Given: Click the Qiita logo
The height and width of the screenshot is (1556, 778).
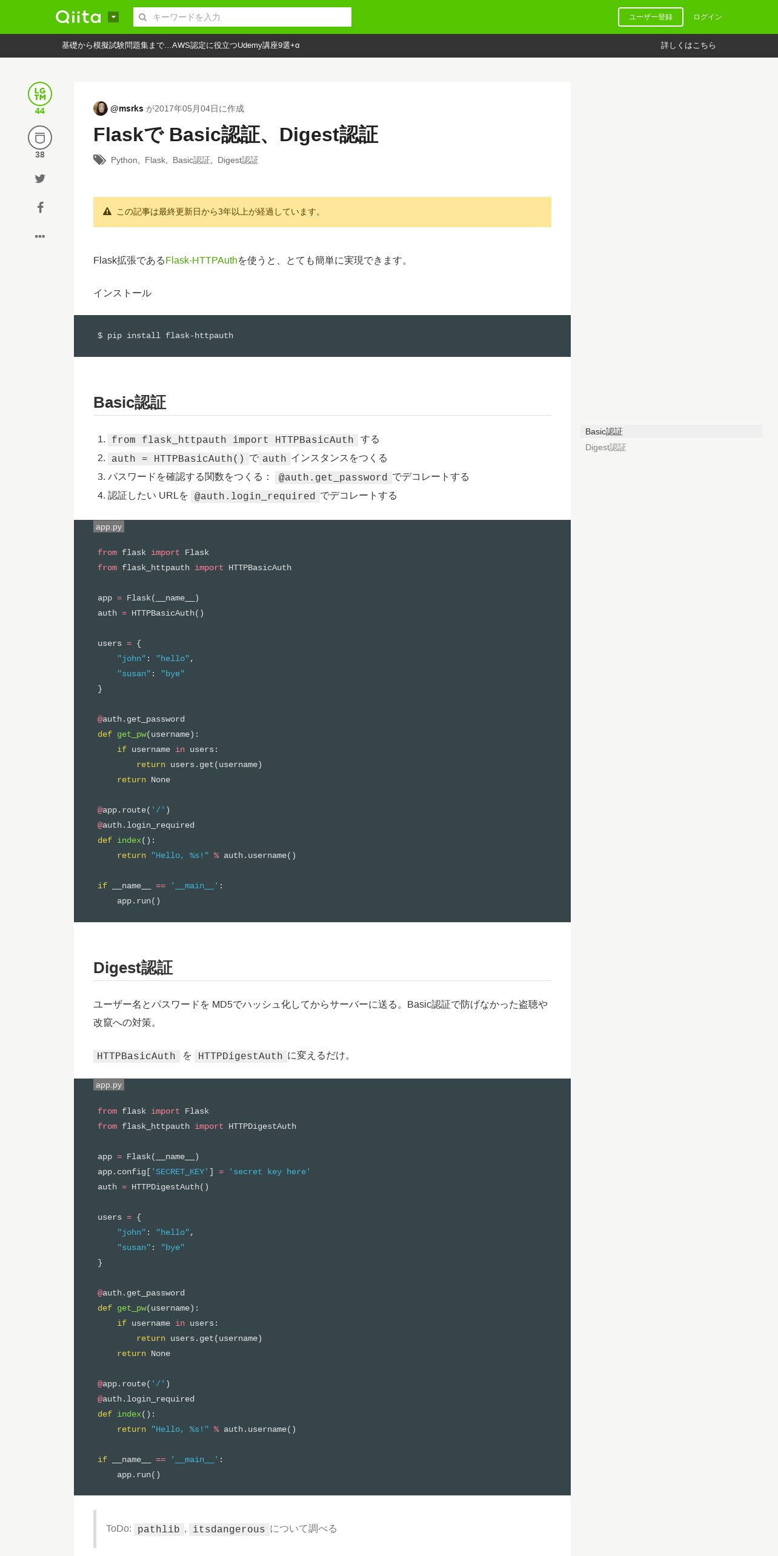Looking at the screenshot, I should click(78, 17).
